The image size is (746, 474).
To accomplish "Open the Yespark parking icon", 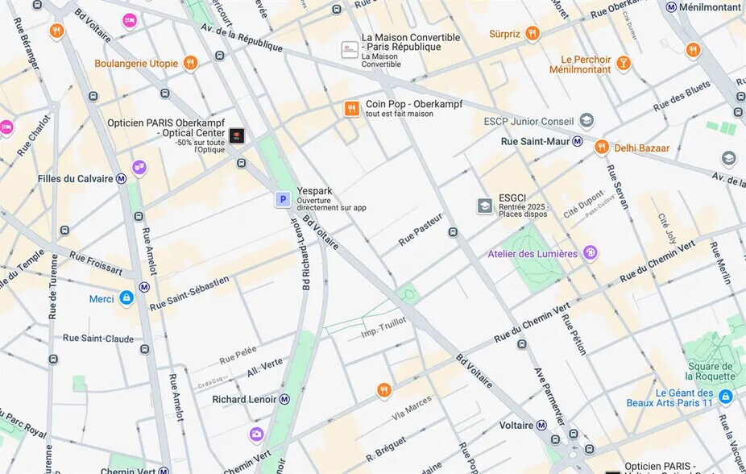I will pyautogui.click(x=283, y=199).
